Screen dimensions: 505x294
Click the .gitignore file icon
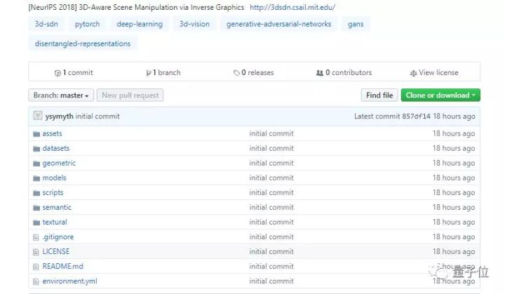point(36,237)
